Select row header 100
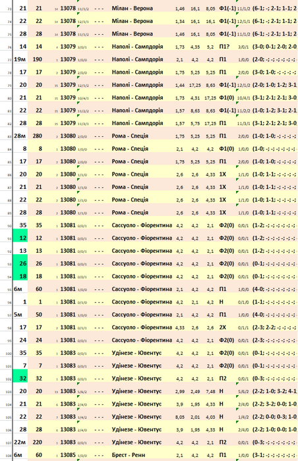The image size is (298, 461). point(9,354)
